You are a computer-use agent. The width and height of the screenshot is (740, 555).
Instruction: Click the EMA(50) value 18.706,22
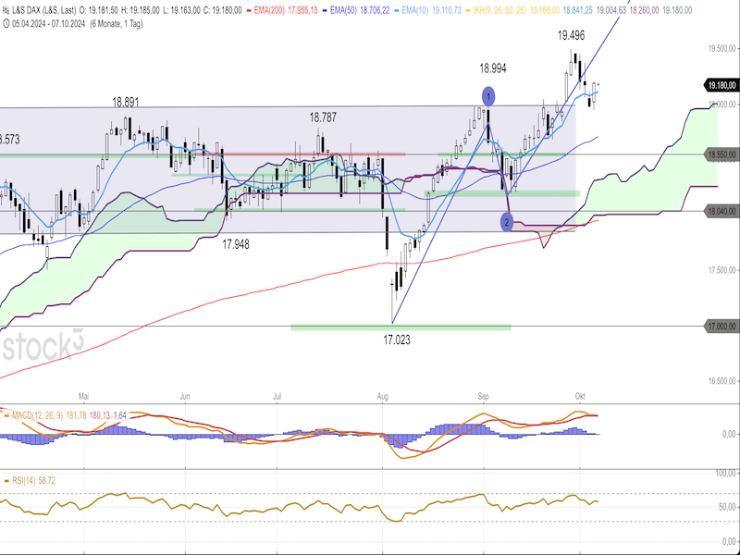pos(375,10)
